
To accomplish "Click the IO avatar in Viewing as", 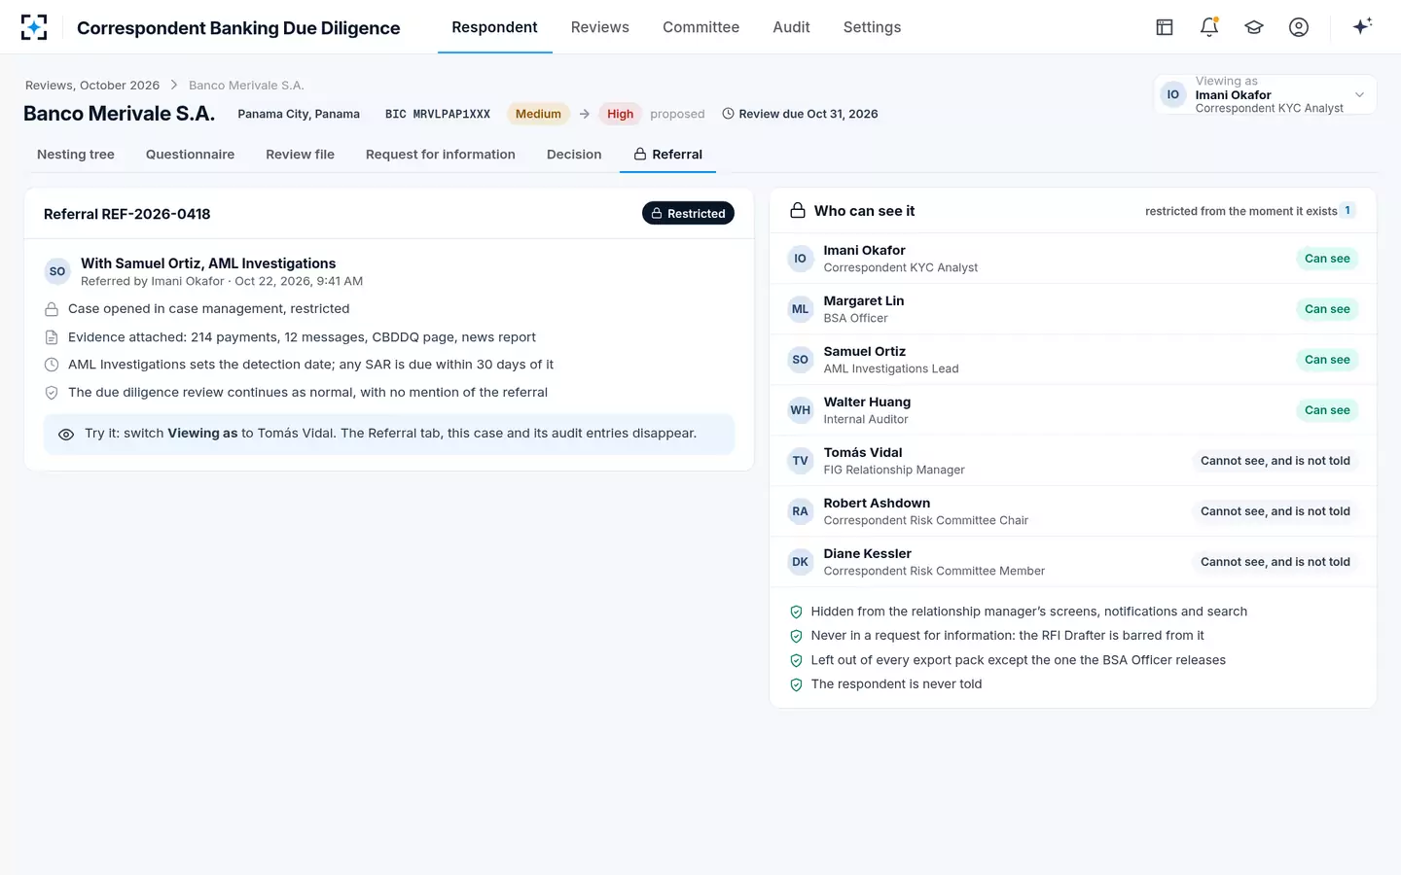I will 1173,94.
